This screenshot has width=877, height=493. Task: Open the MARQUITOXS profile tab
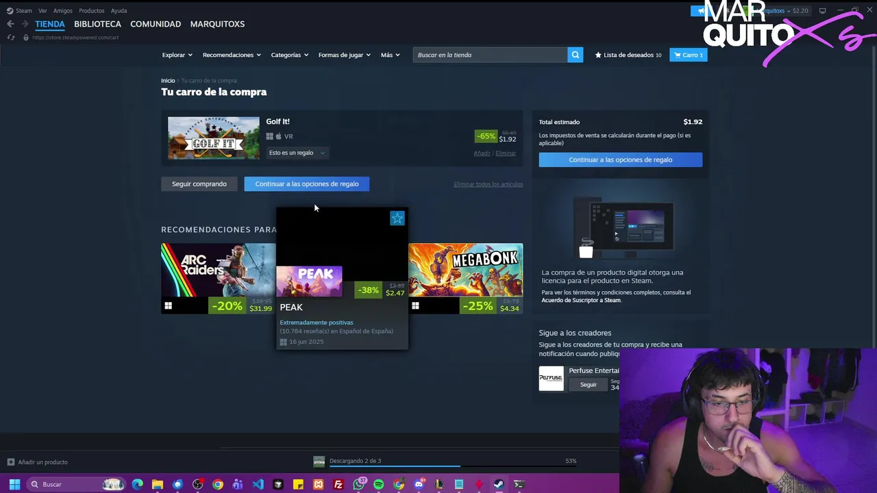[217, 24]
